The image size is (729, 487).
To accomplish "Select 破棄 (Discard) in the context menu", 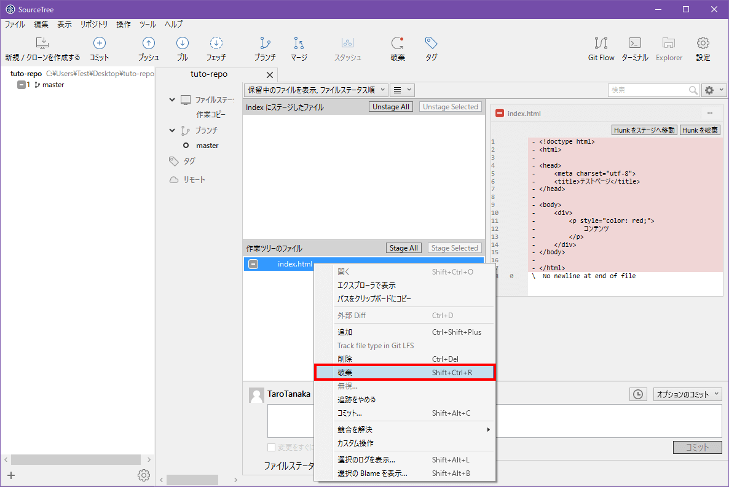I will [404, 373].
